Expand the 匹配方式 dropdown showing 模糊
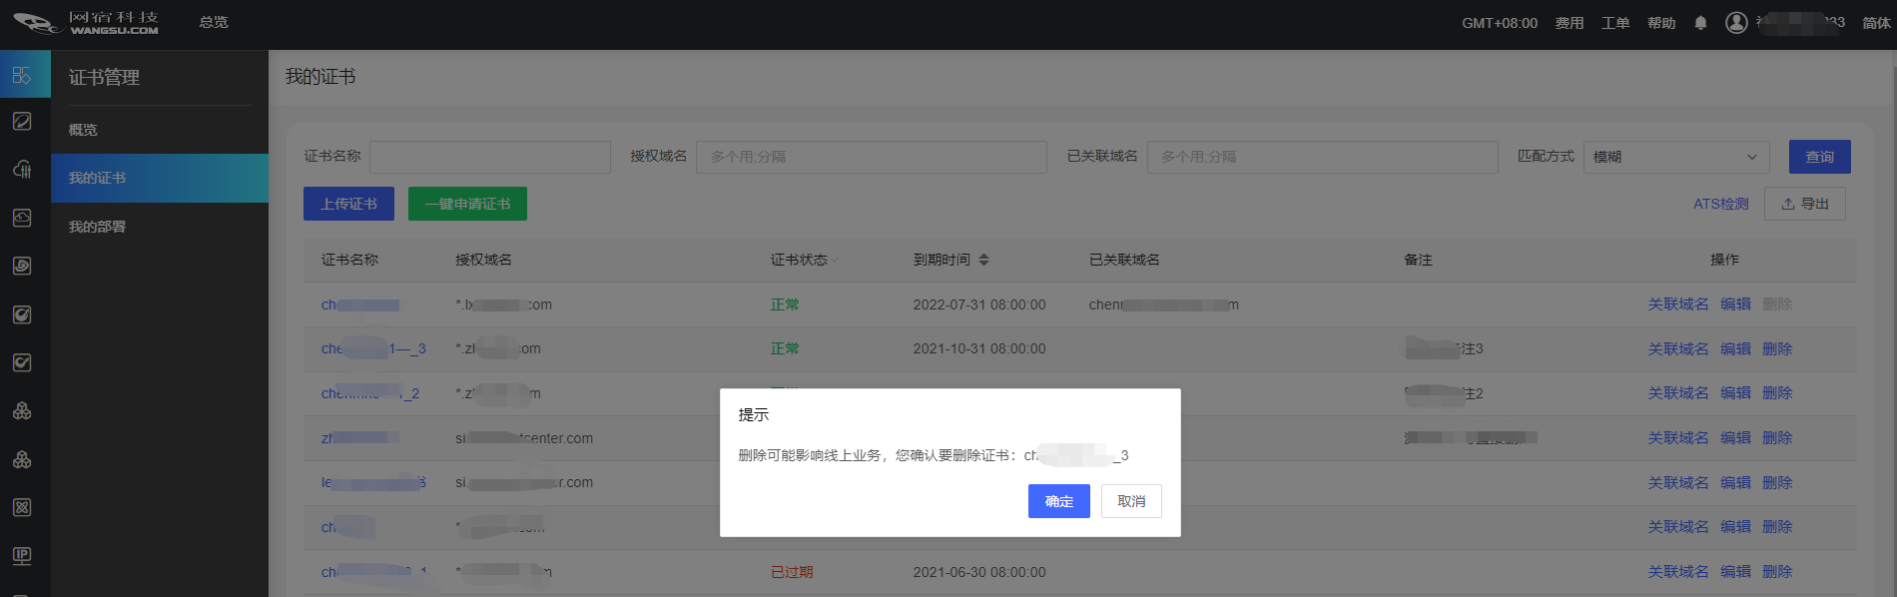The width and height of the screenshot is (1897, 597). pos(1675,157)
